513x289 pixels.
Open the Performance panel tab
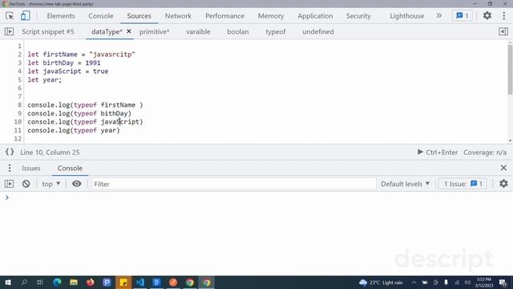coord(224,16)
